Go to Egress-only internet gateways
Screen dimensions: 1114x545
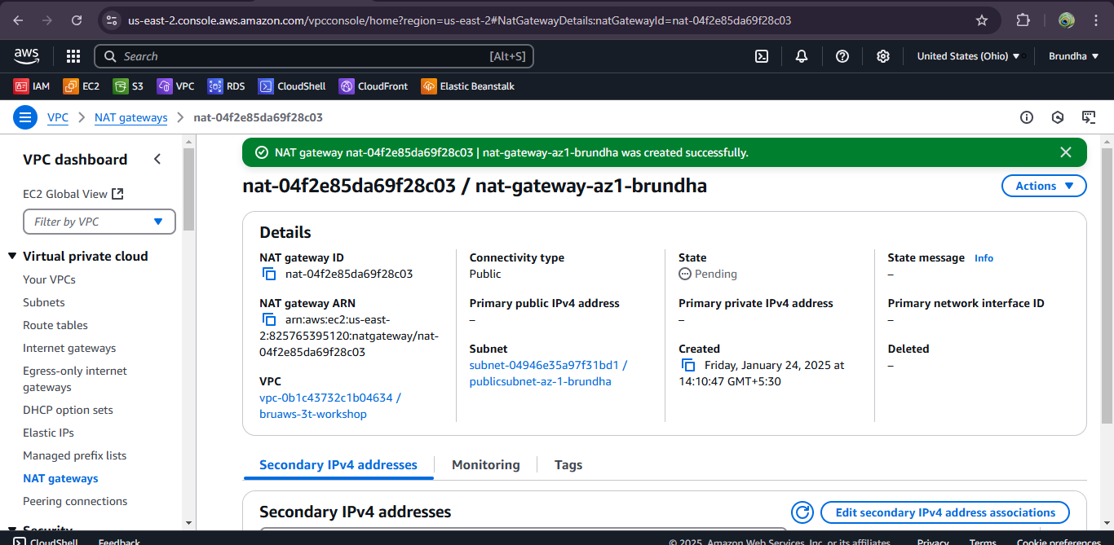coord(75,379)
